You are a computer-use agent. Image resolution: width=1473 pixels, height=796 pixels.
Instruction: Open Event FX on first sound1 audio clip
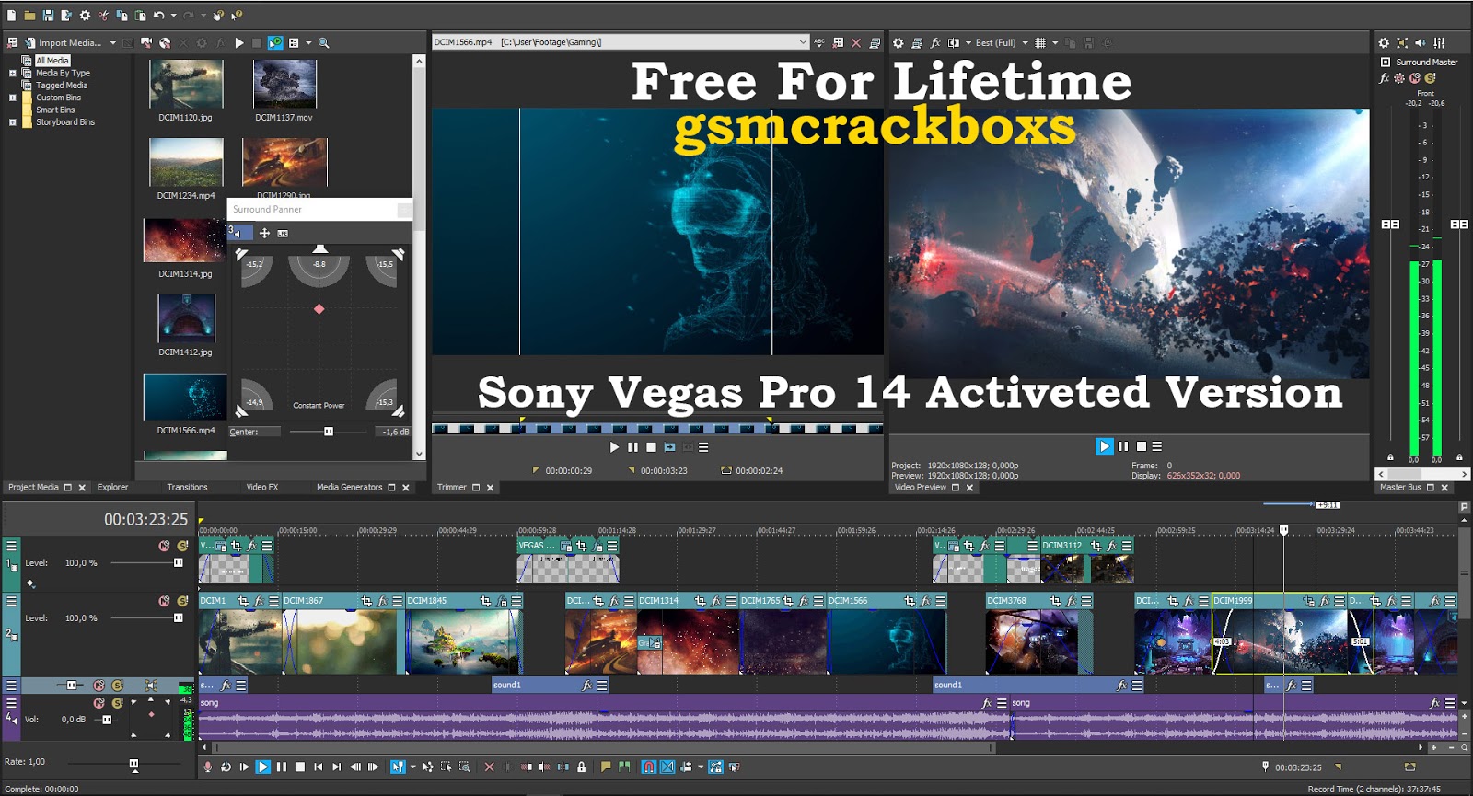(587, 686)
